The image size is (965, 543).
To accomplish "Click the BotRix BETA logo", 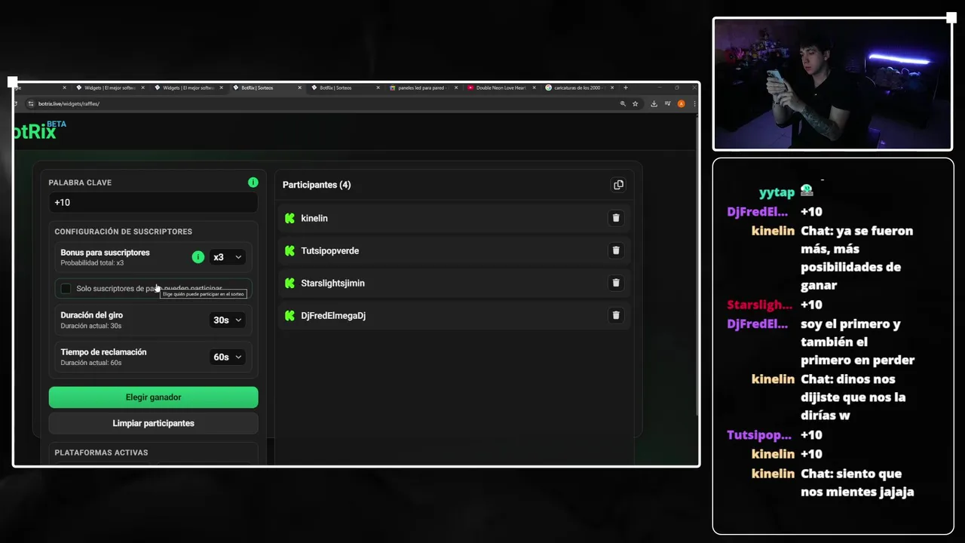I will click(39, 130).
